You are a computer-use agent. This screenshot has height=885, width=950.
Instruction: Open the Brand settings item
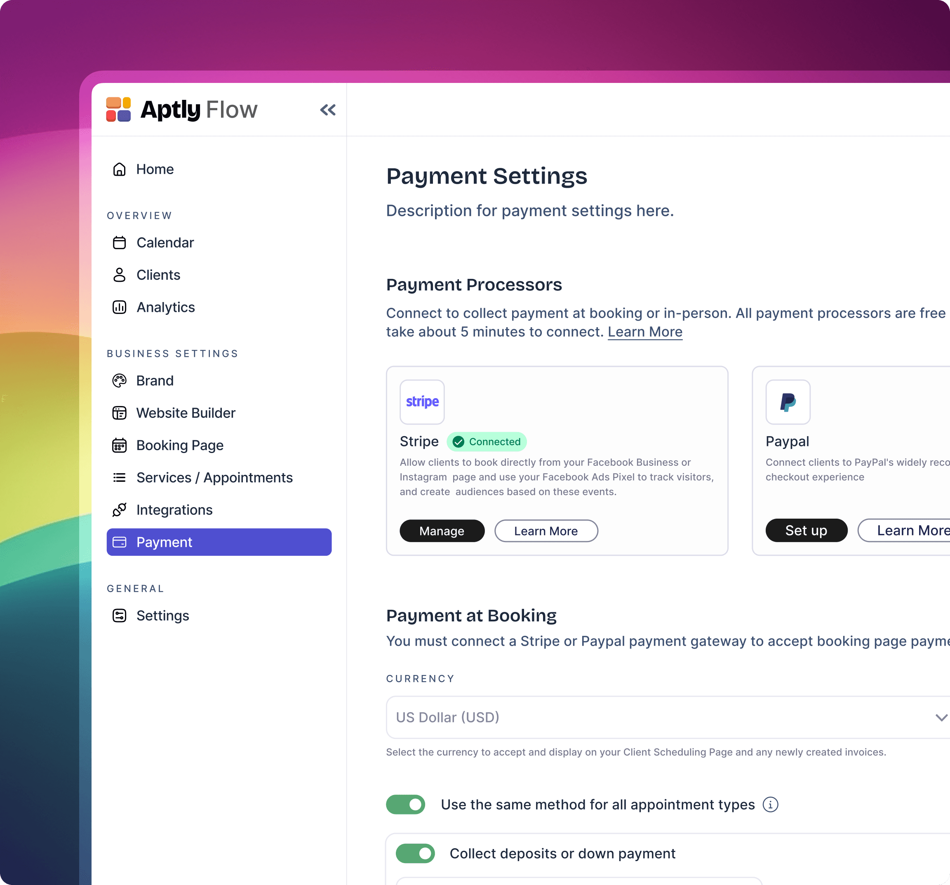(x=219, y=380)
